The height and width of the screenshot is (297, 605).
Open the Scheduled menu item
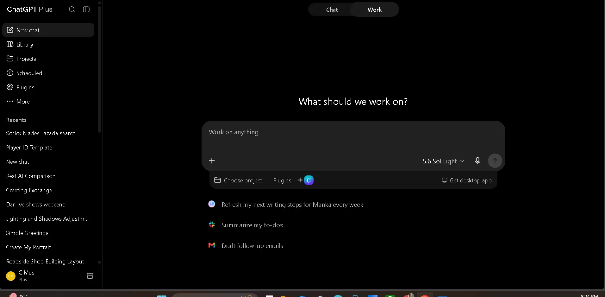48,73
